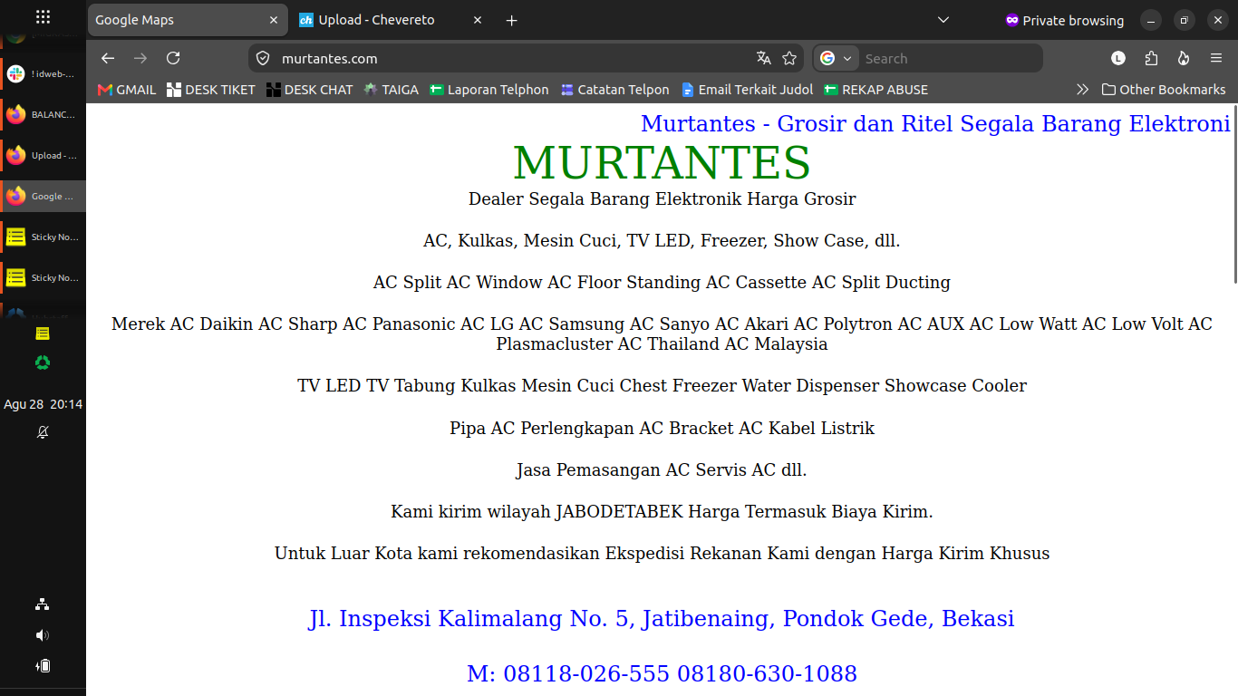Click the flame icon in toolbar
The image size is (1238, 696).
[x=1184, y=58]
